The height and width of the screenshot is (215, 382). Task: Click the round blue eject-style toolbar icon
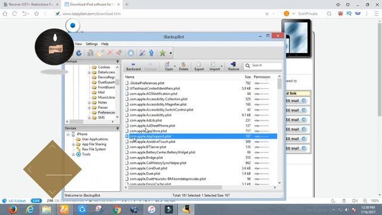click(131, 53)
